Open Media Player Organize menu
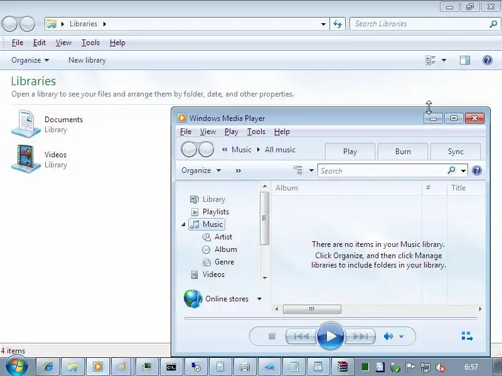The width and height of the screenshot is (502, 376). click(x=201, y=170)
